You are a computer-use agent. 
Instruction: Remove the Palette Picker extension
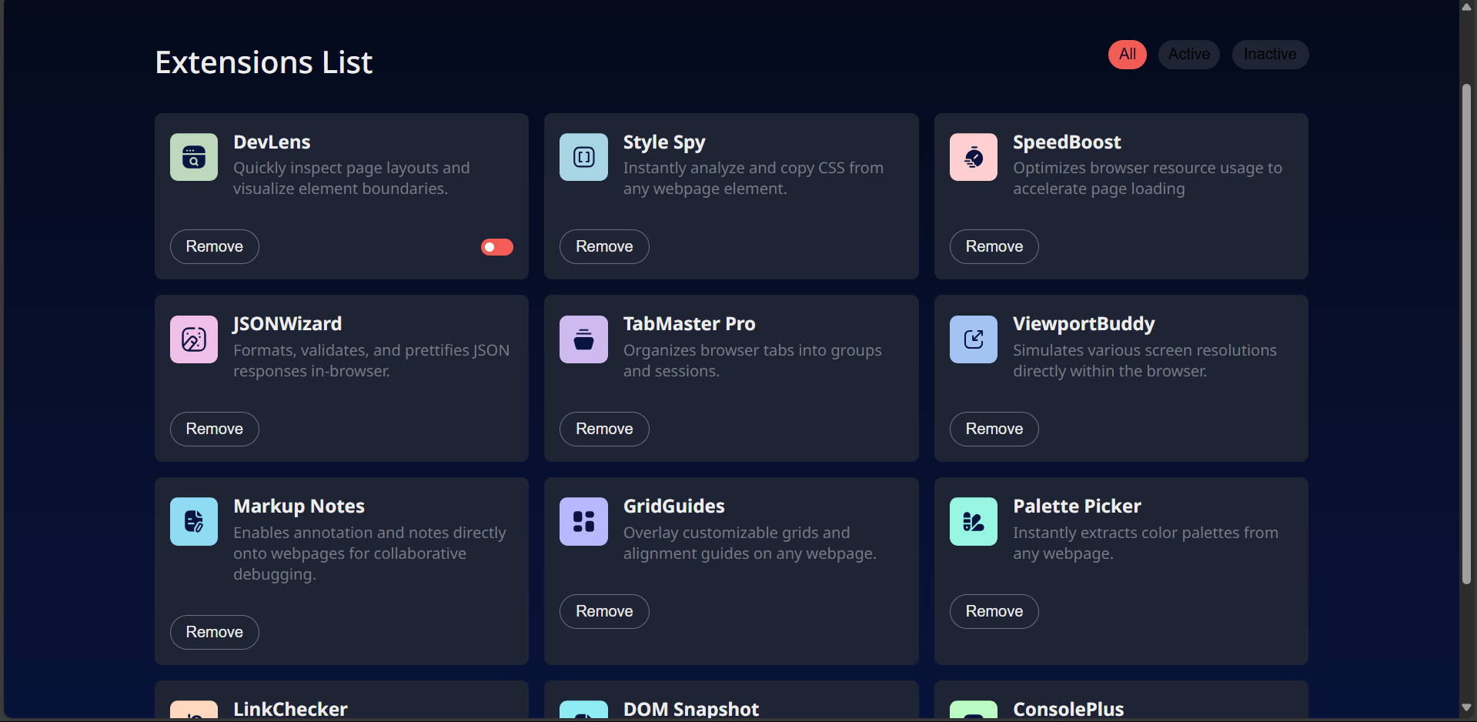(994, 612)
